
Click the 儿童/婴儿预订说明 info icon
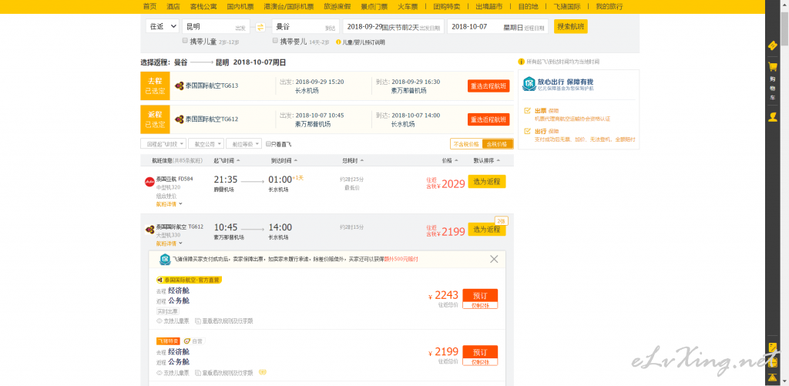point(338,42)
